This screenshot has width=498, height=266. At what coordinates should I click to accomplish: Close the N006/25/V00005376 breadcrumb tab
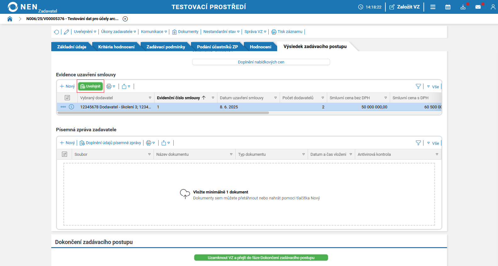(x=125, y=19)
